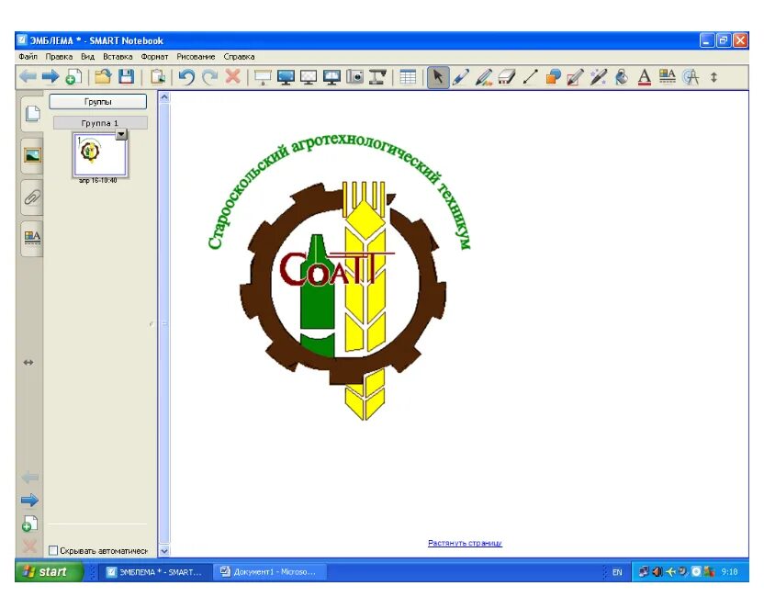Open the Рисование menu
This screenshot has width=764, height=597.
(196, 57)
